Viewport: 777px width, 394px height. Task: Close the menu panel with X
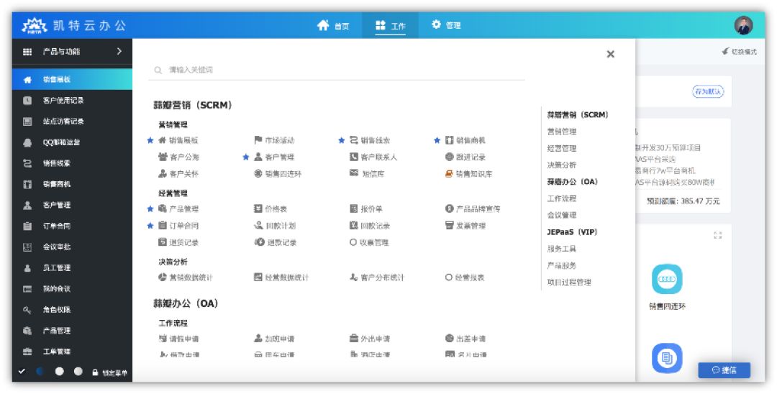point(611,54)
